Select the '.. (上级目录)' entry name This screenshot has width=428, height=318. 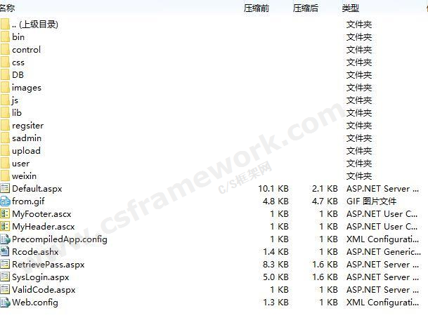(x=35, y=25)
